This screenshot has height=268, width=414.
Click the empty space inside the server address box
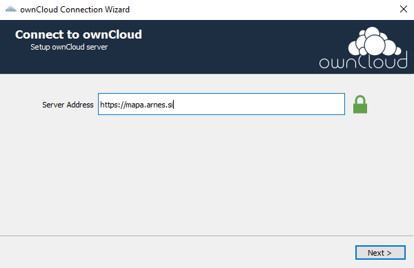point(259,104)
